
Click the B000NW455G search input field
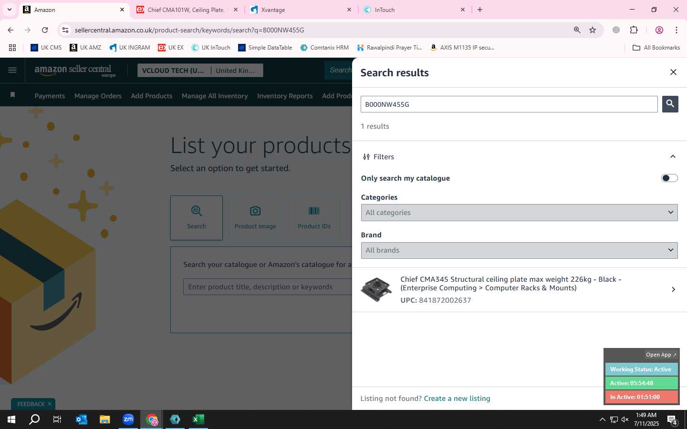coord(509,104)
